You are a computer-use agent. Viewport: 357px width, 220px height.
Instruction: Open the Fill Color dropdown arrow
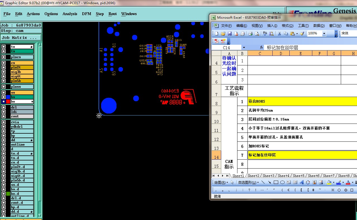click(x=334, y=183)
